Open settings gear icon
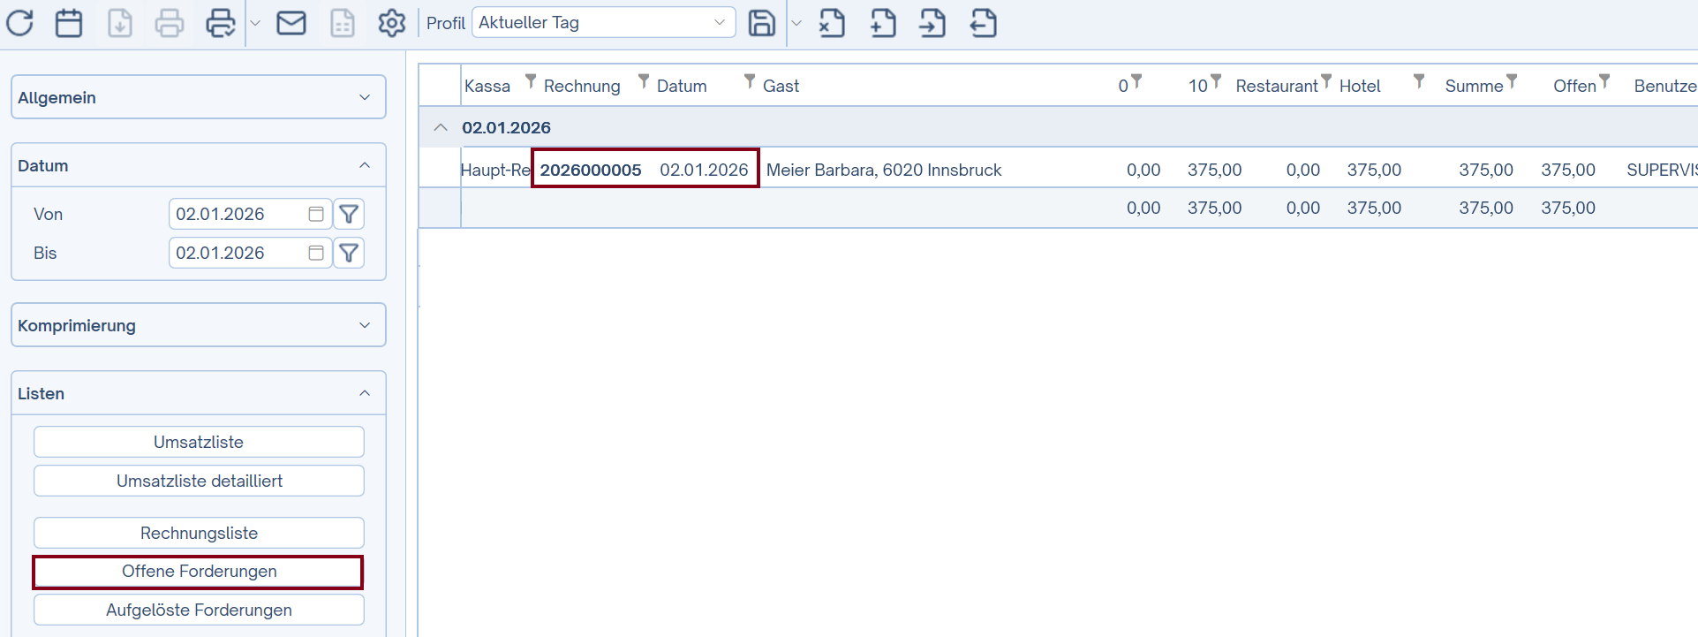The image size is (1698, 637). coord(391,23)
